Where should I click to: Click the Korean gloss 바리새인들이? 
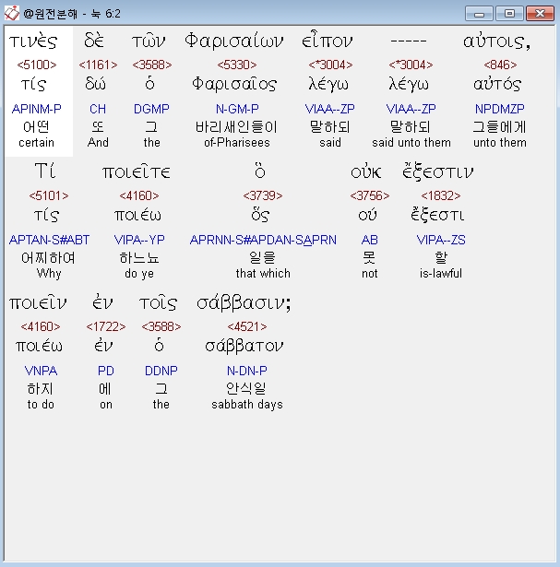click(x=236, y=127)
